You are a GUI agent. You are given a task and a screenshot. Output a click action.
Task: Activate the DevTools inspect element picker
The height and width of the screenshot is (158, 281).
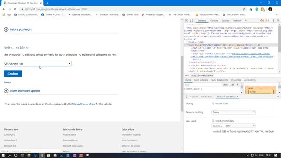pyautogui.click(x=187, y=21)
